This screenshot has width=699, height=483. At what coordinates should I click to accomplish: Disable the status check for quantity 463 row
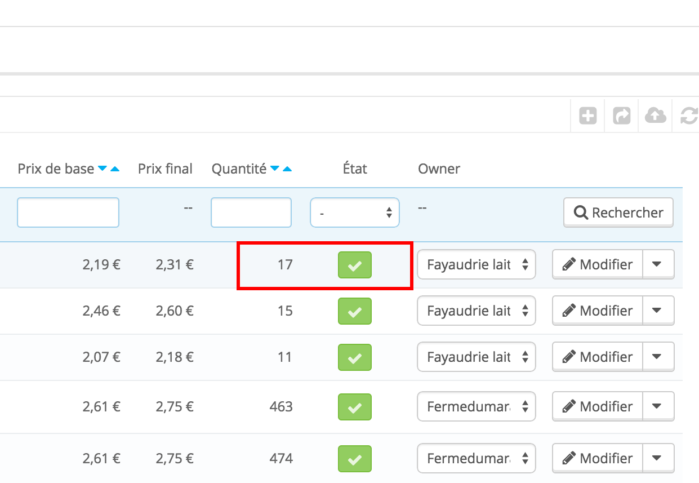355,407
